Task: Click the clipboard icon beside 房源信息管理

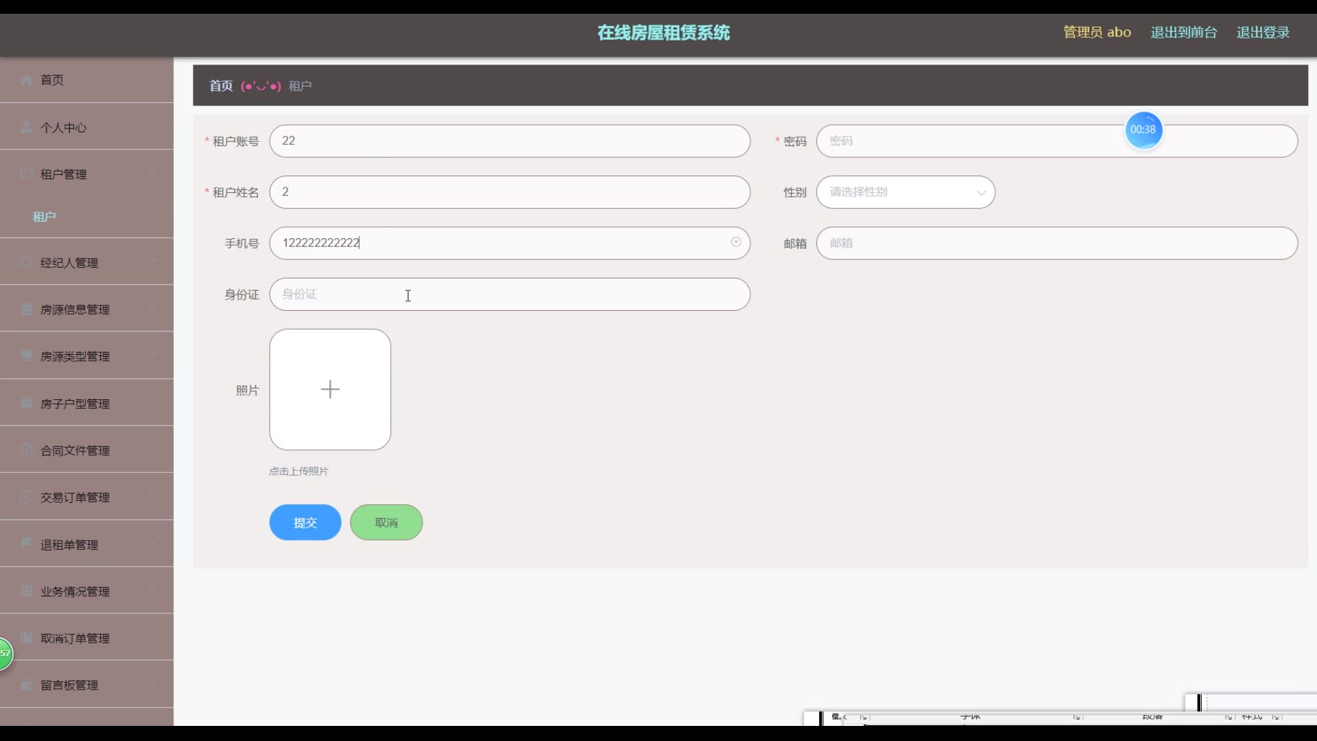Action: 27,309
